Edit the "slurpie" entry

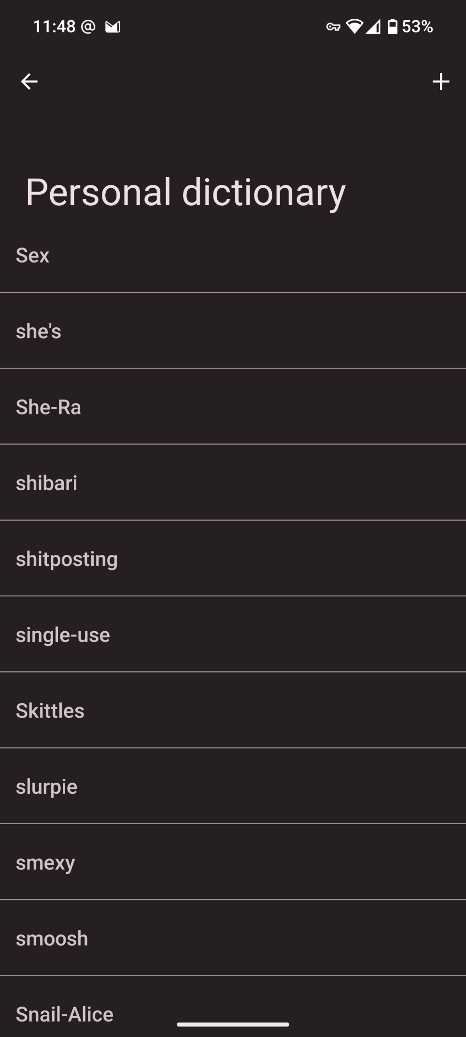pyautogui.click(x=233, y=786)
